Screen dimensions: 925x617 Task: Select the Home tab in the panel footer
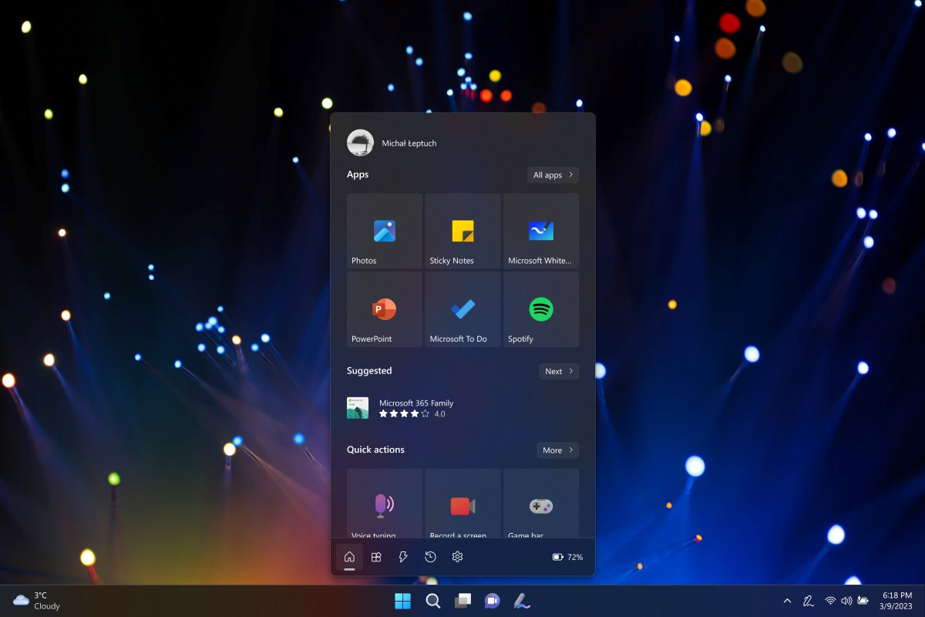pyautogui.click(x=349, y=557)
